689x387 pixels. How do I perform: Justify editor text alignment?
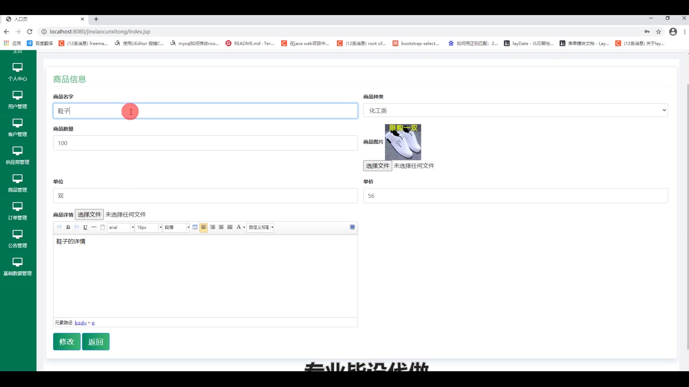(x=230, y=227)
